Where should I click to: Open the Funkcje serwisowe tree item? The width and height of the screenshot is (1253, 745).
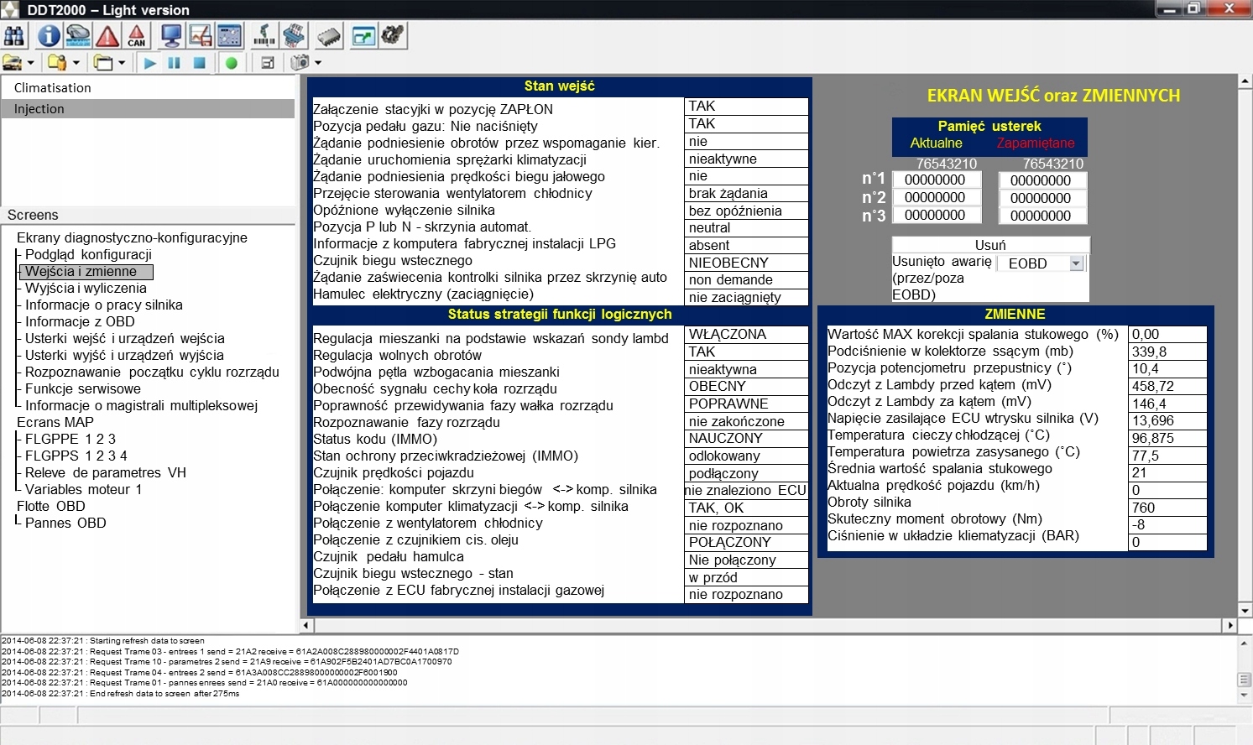[x=82, y=388]
